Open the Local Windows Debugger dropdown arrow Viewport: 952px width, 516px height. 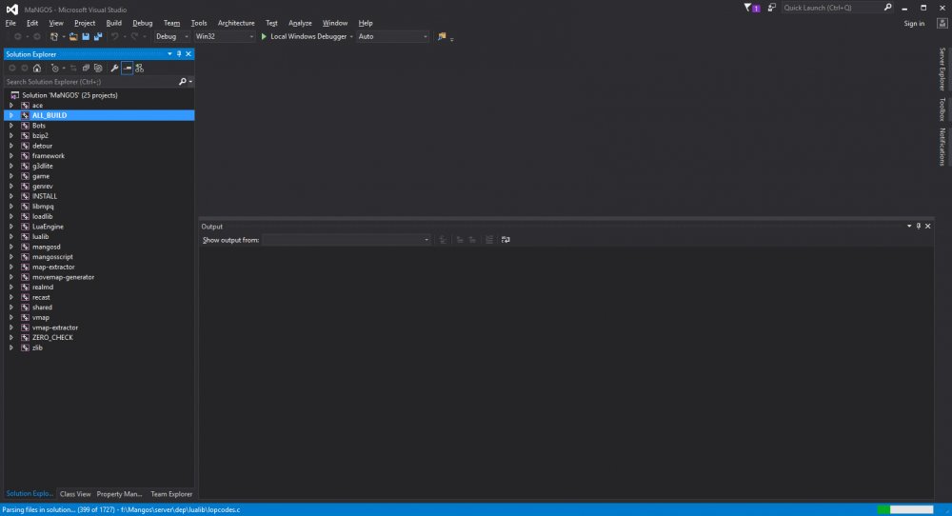click(x=351, y=36)
